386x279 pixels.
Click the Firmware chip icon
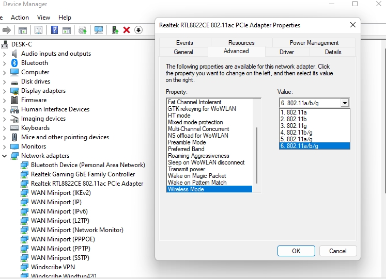[14, 100]
